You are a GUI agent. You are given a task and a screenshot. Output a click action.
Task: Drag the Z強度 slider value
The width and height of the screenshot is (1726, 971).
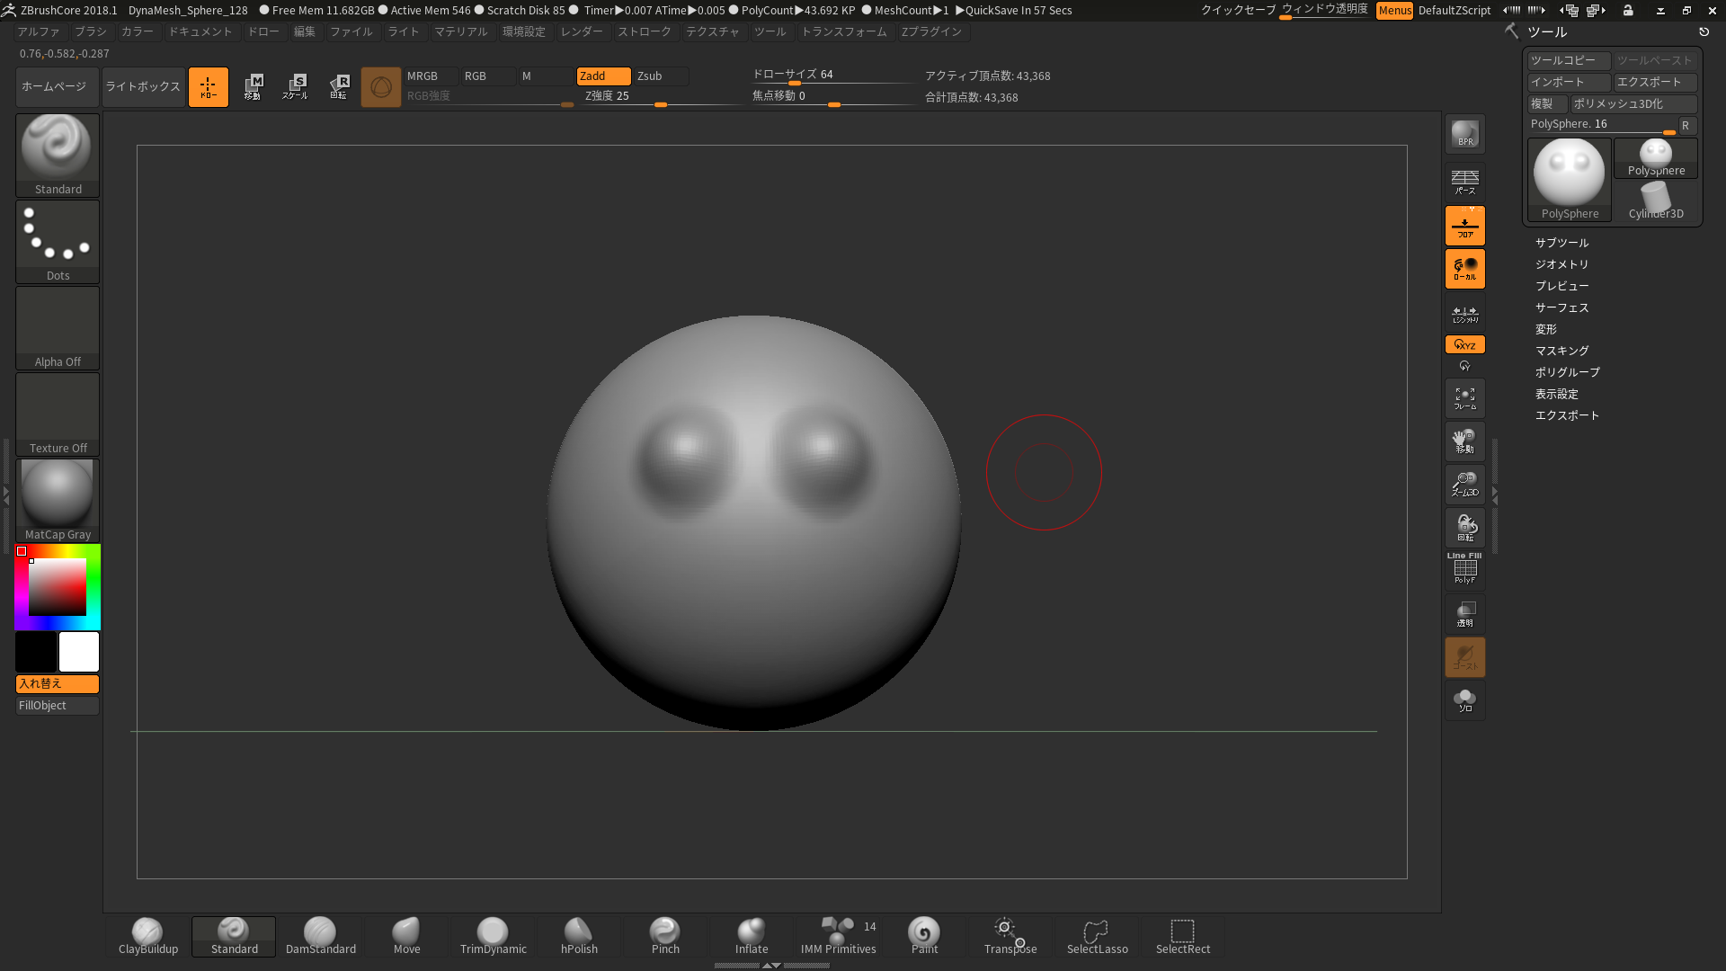tap(659, 96)
